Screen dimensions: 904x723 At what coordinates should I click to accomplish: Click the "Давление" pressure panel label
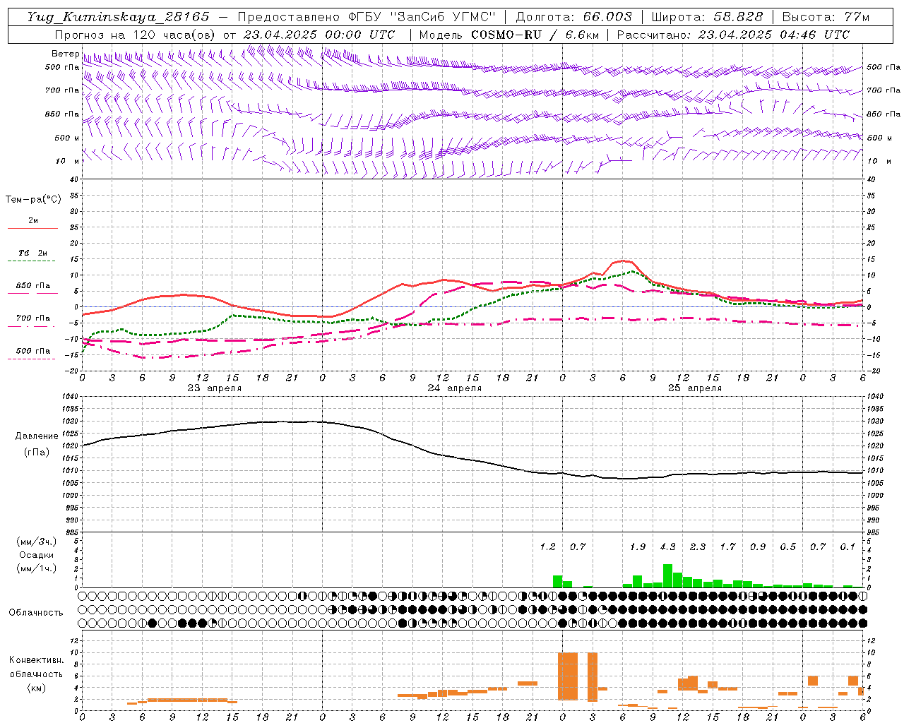[x=37, y=436]
